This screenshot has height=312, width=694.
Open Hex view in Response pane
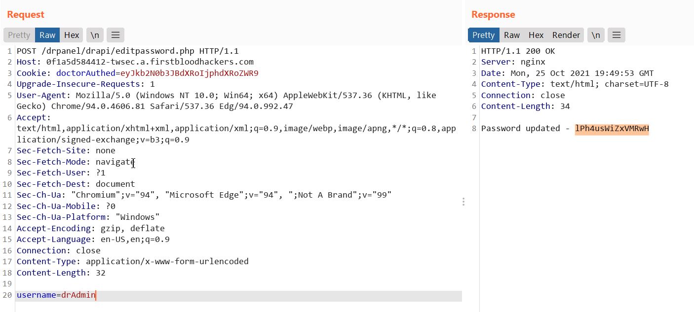pyautogui.click(x=536, y=35)
